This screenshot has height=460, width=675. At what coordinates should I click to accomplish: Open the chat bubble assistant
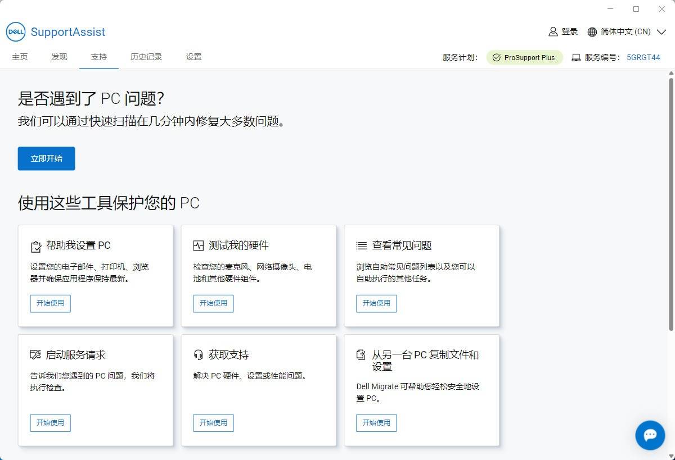tap(650, 435)
